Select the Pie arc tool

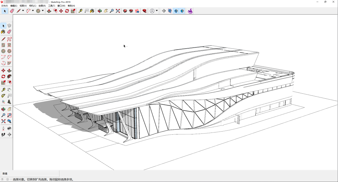coord(9,63)
